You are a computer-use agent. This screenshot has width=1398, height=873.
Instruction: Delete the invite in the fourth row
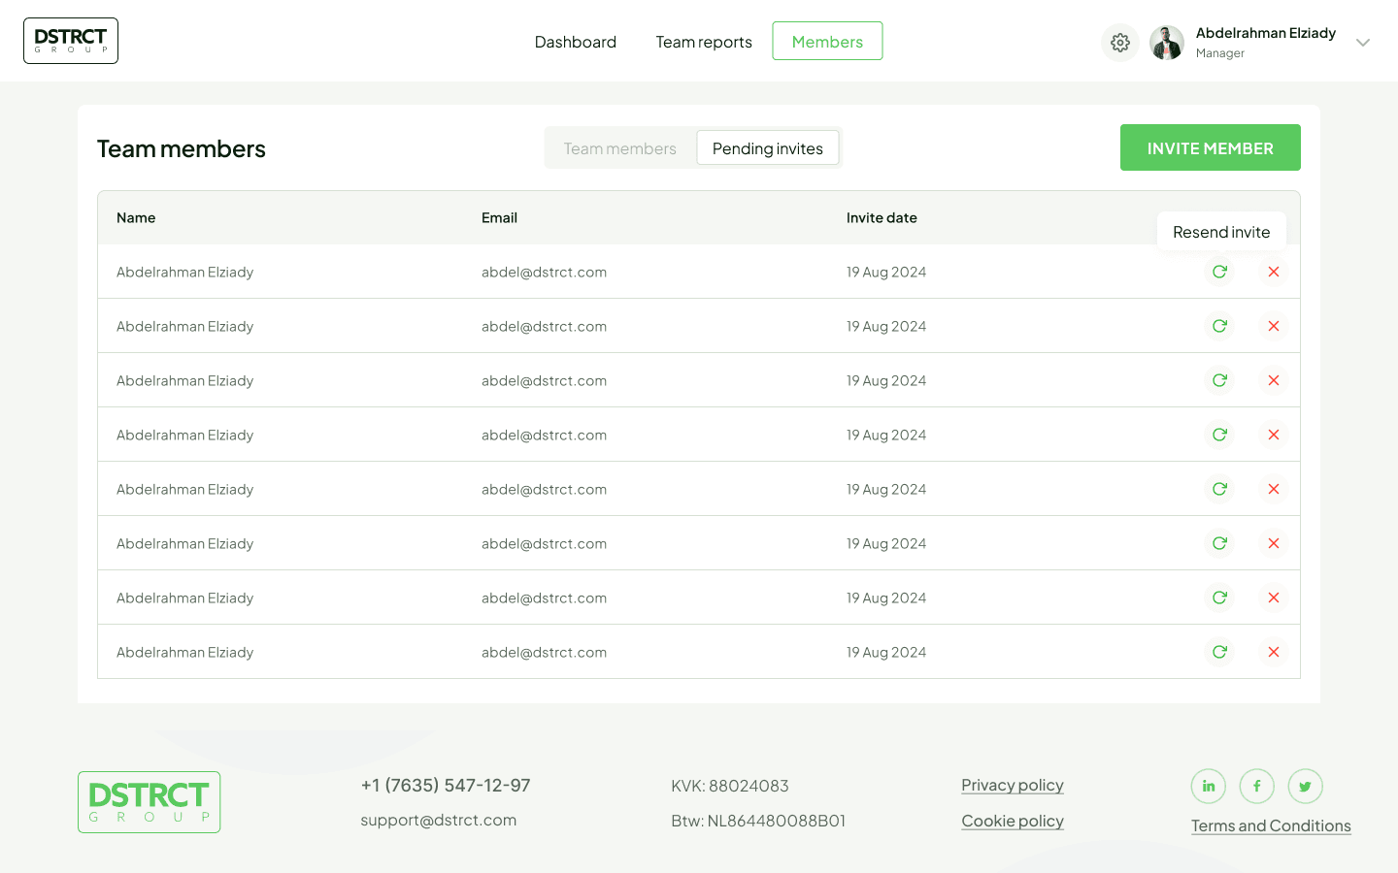point(1273,435)
